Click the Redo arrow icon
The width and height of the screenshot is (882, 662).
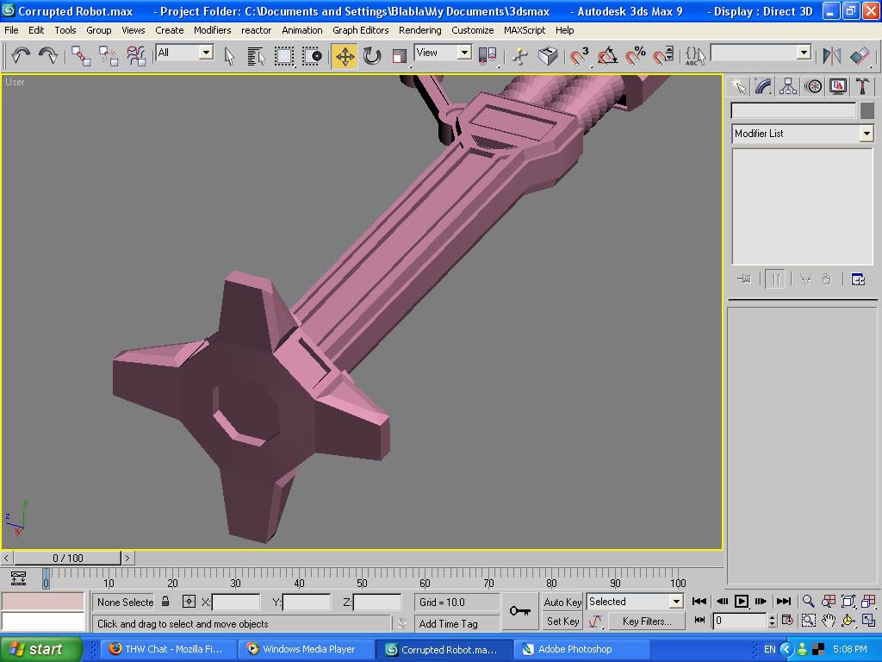tap(48, 56)
